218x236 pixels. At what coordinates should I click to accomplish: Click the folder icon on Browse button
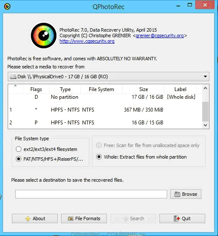(x=177, y=194)
